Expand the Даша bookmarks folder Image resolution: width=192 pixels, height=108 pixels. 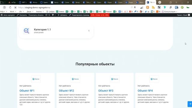point(30,11)
